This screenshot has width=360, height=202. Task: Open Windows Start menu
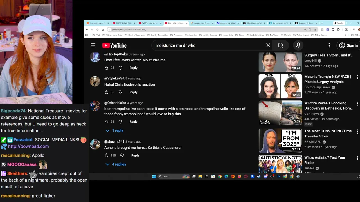(x=154, y=176)
